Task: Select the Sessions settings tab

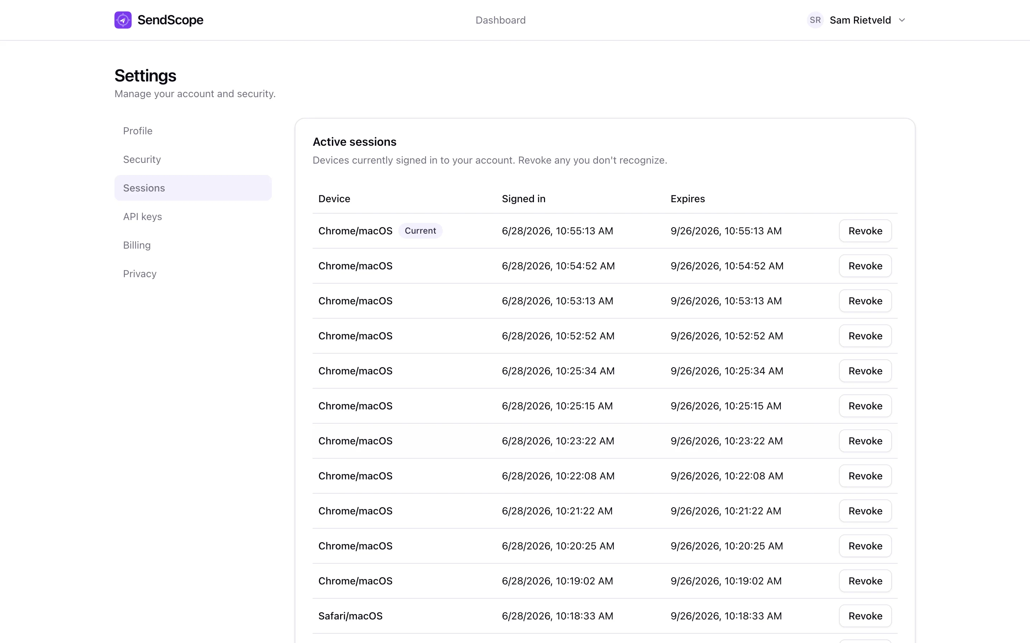Action: pyautogui.click(x=193, y=188)
